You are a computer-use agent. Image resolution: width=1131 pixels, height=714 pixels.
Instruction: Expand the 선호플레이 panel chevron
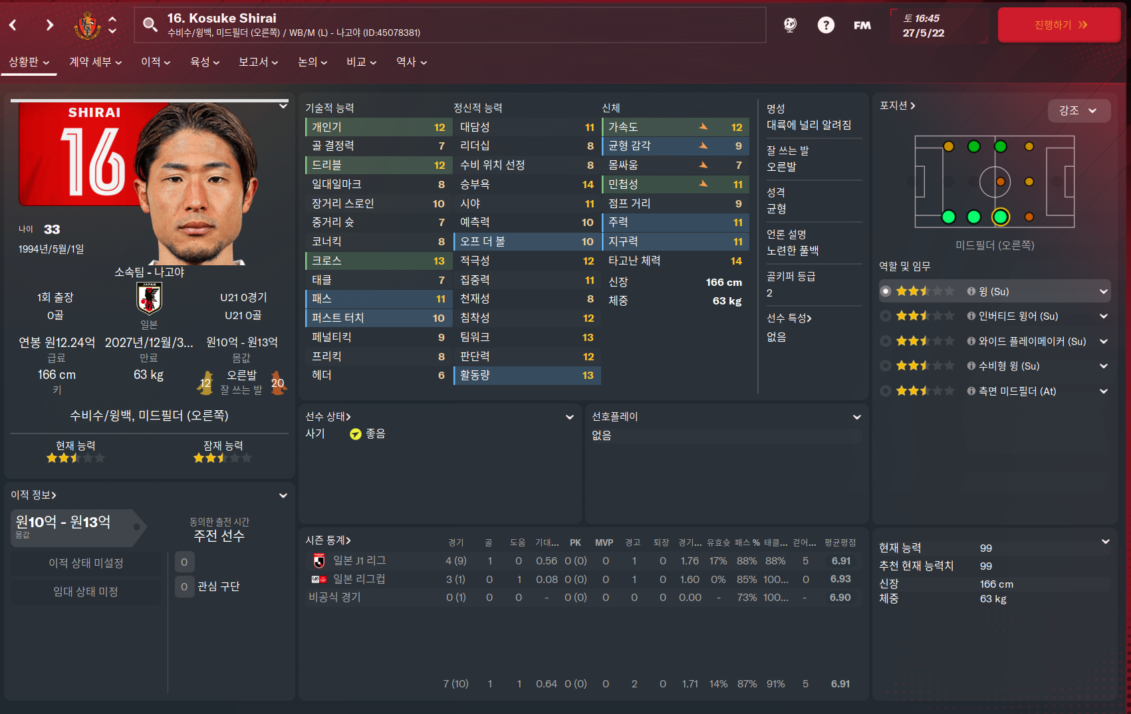[857, 417]
